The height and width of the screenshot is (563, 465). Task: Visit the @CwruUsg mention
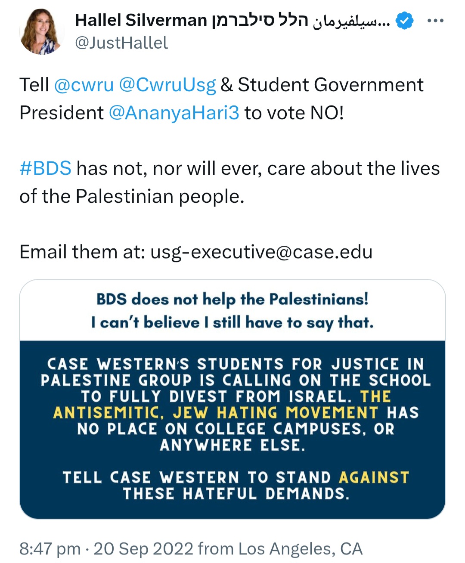167,85
